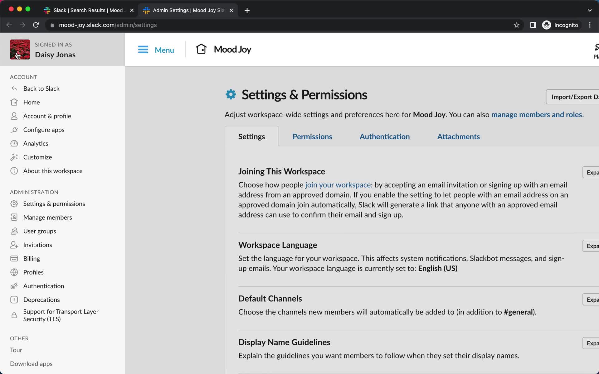
Task: Open the Menu navigation panel
Action: (156, 50)
